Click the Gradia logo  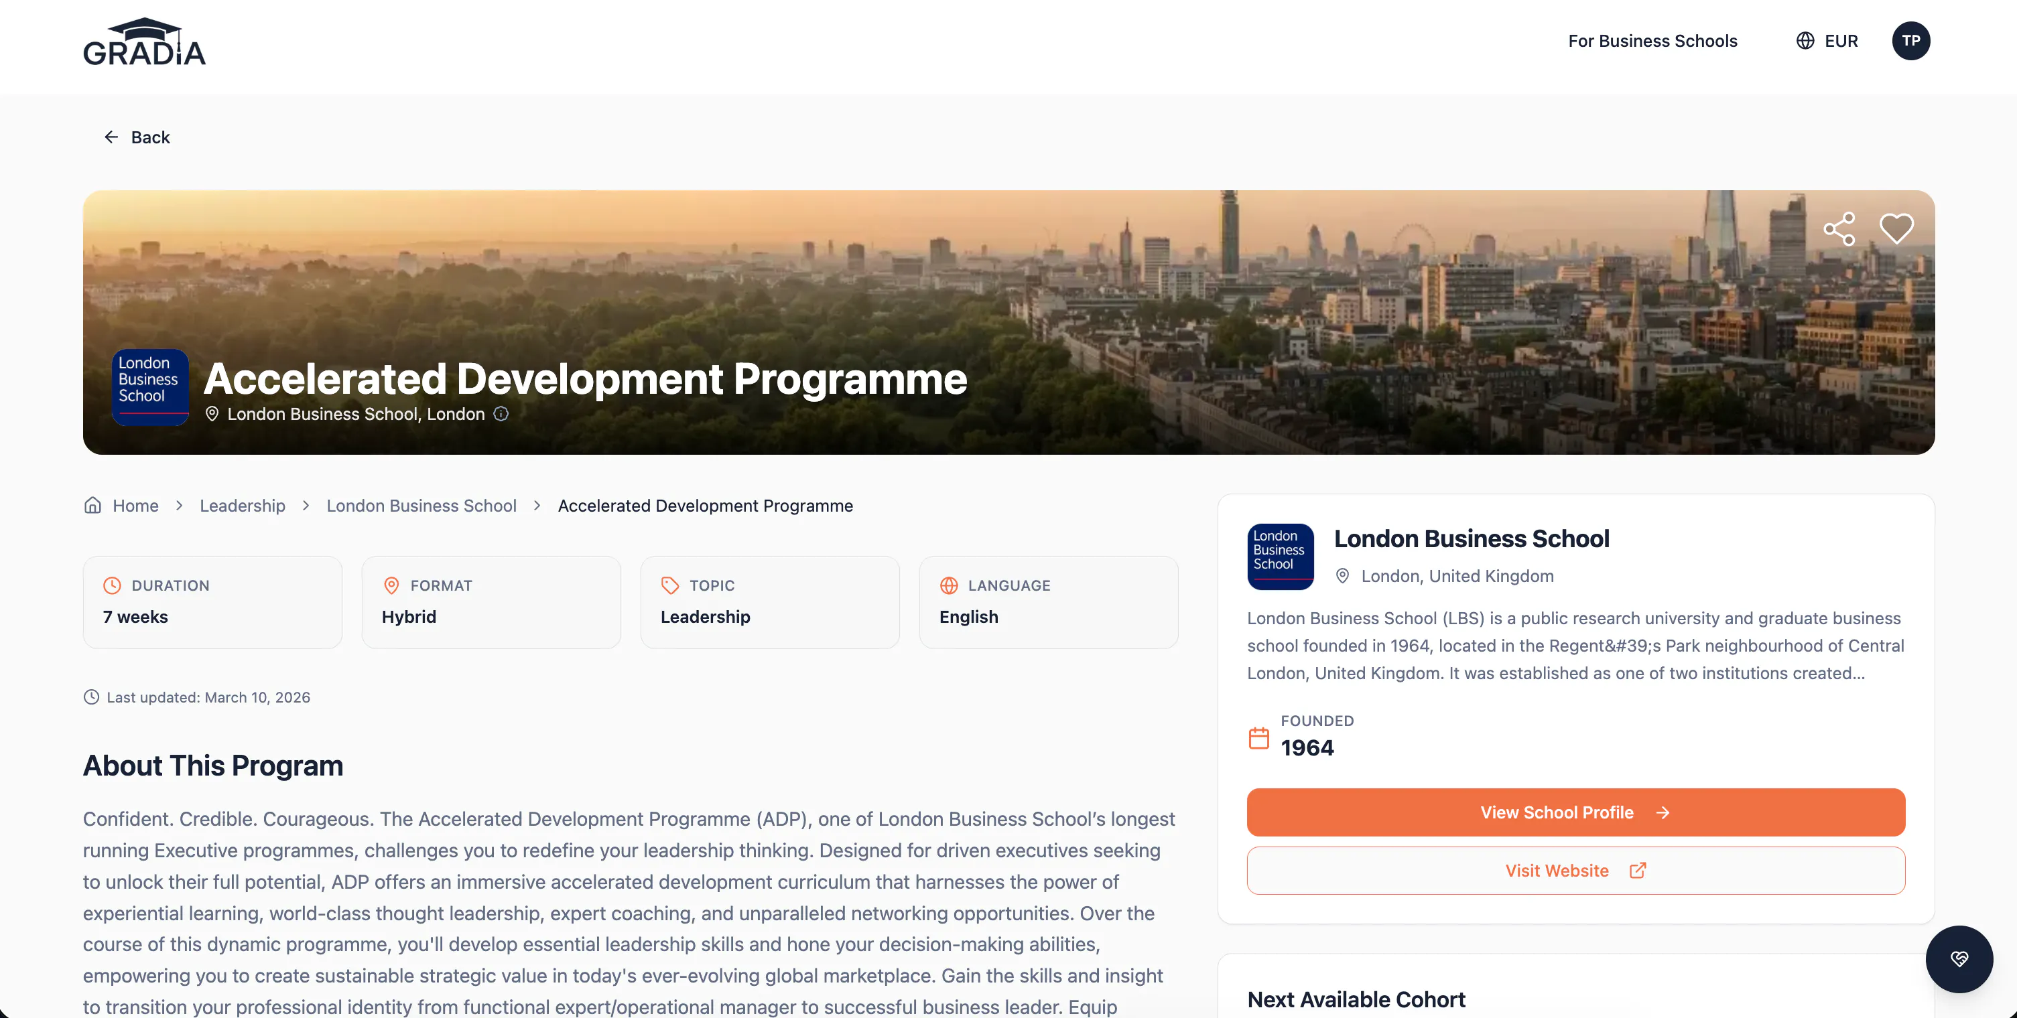(x=144, y=42)
